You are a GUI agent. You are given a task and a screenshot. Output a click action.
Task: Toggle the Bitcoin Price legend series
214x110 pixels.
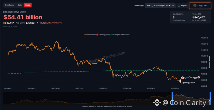tap(97, 35)
